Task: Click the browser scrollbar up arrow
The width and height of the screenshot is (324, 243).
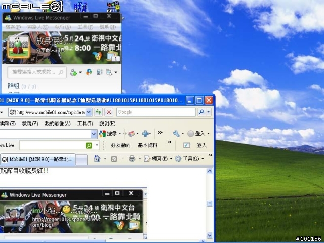Action: (x=210, y=171)
